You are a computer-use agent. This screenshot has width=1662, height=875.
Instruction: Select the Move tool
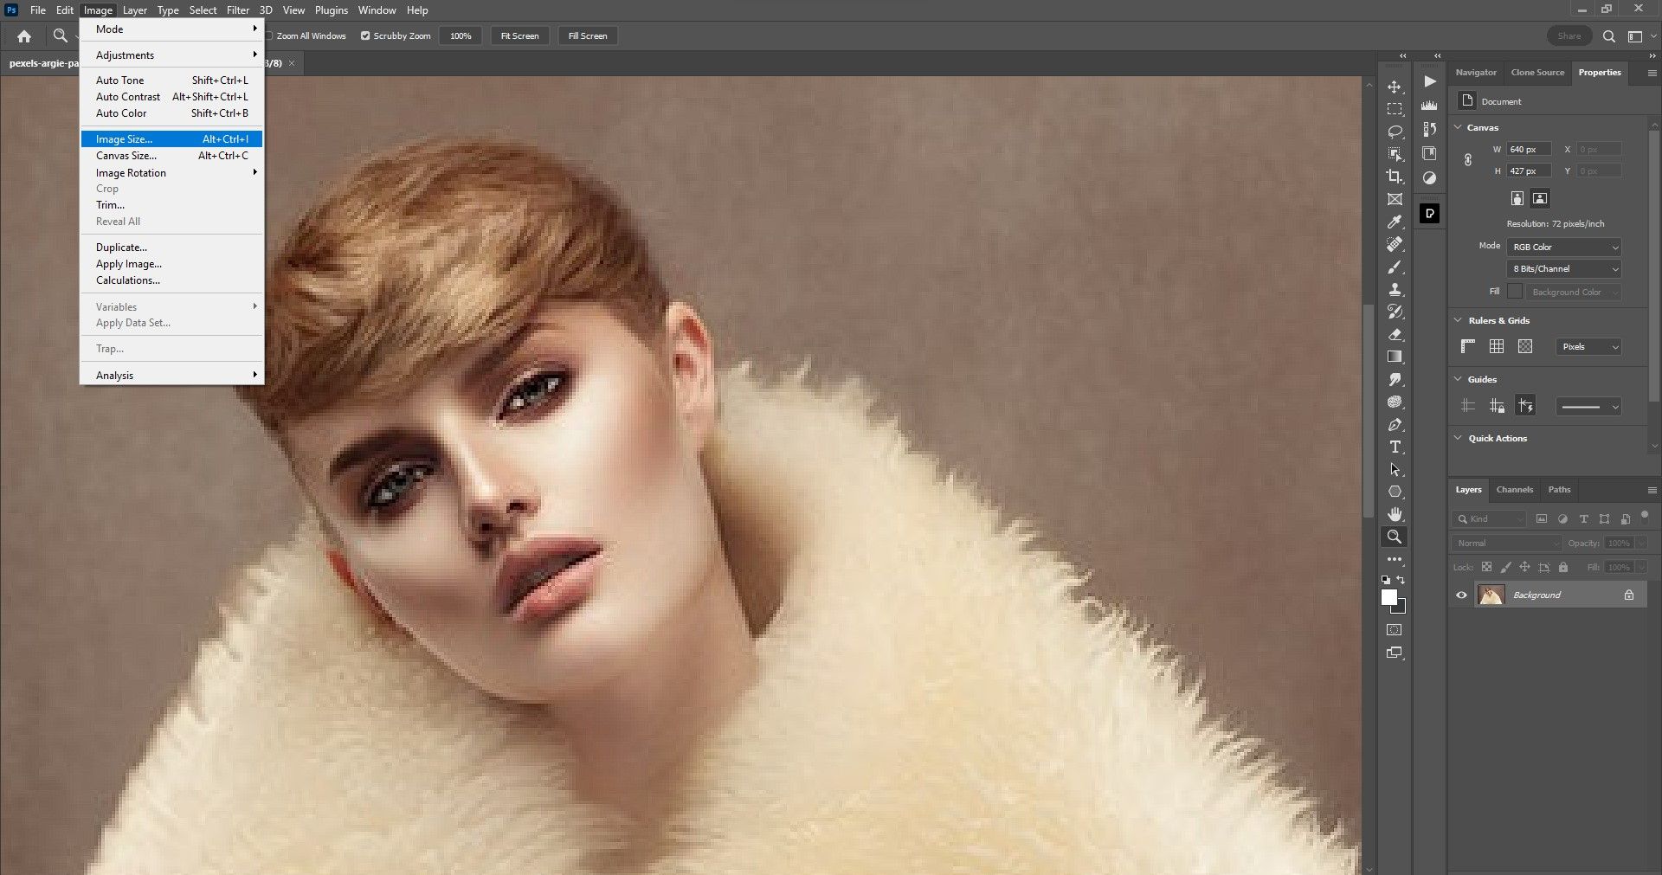click(x=1395, y=87)
